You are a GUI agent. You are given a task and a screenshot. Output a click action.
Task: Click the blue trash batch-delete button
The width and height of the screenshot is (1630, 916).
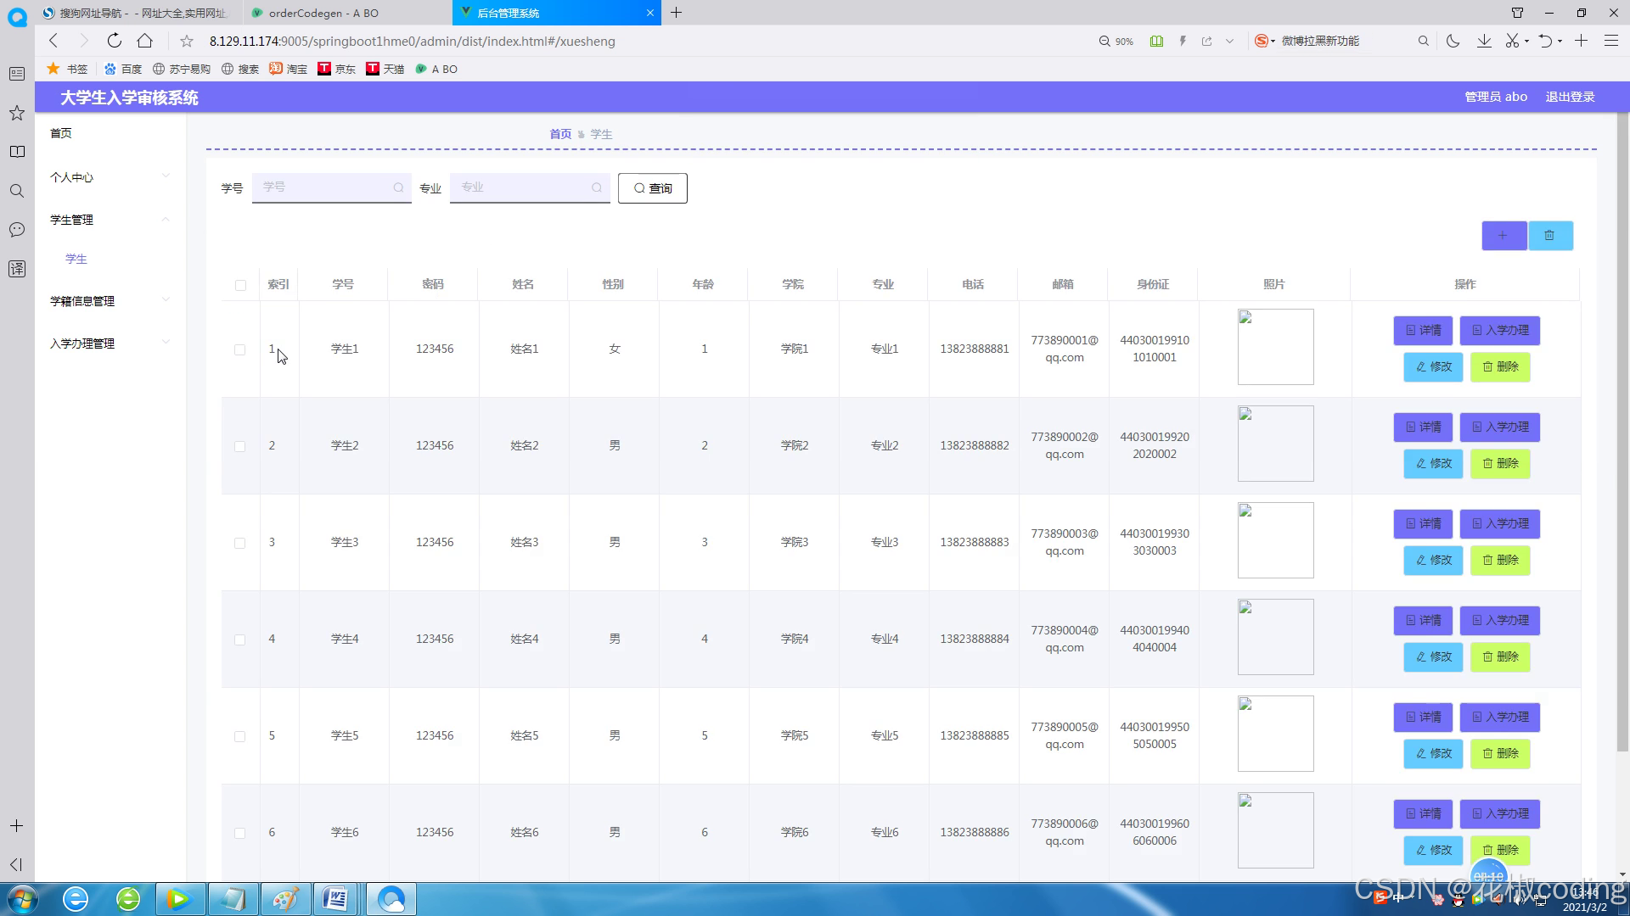(1550, 236)
